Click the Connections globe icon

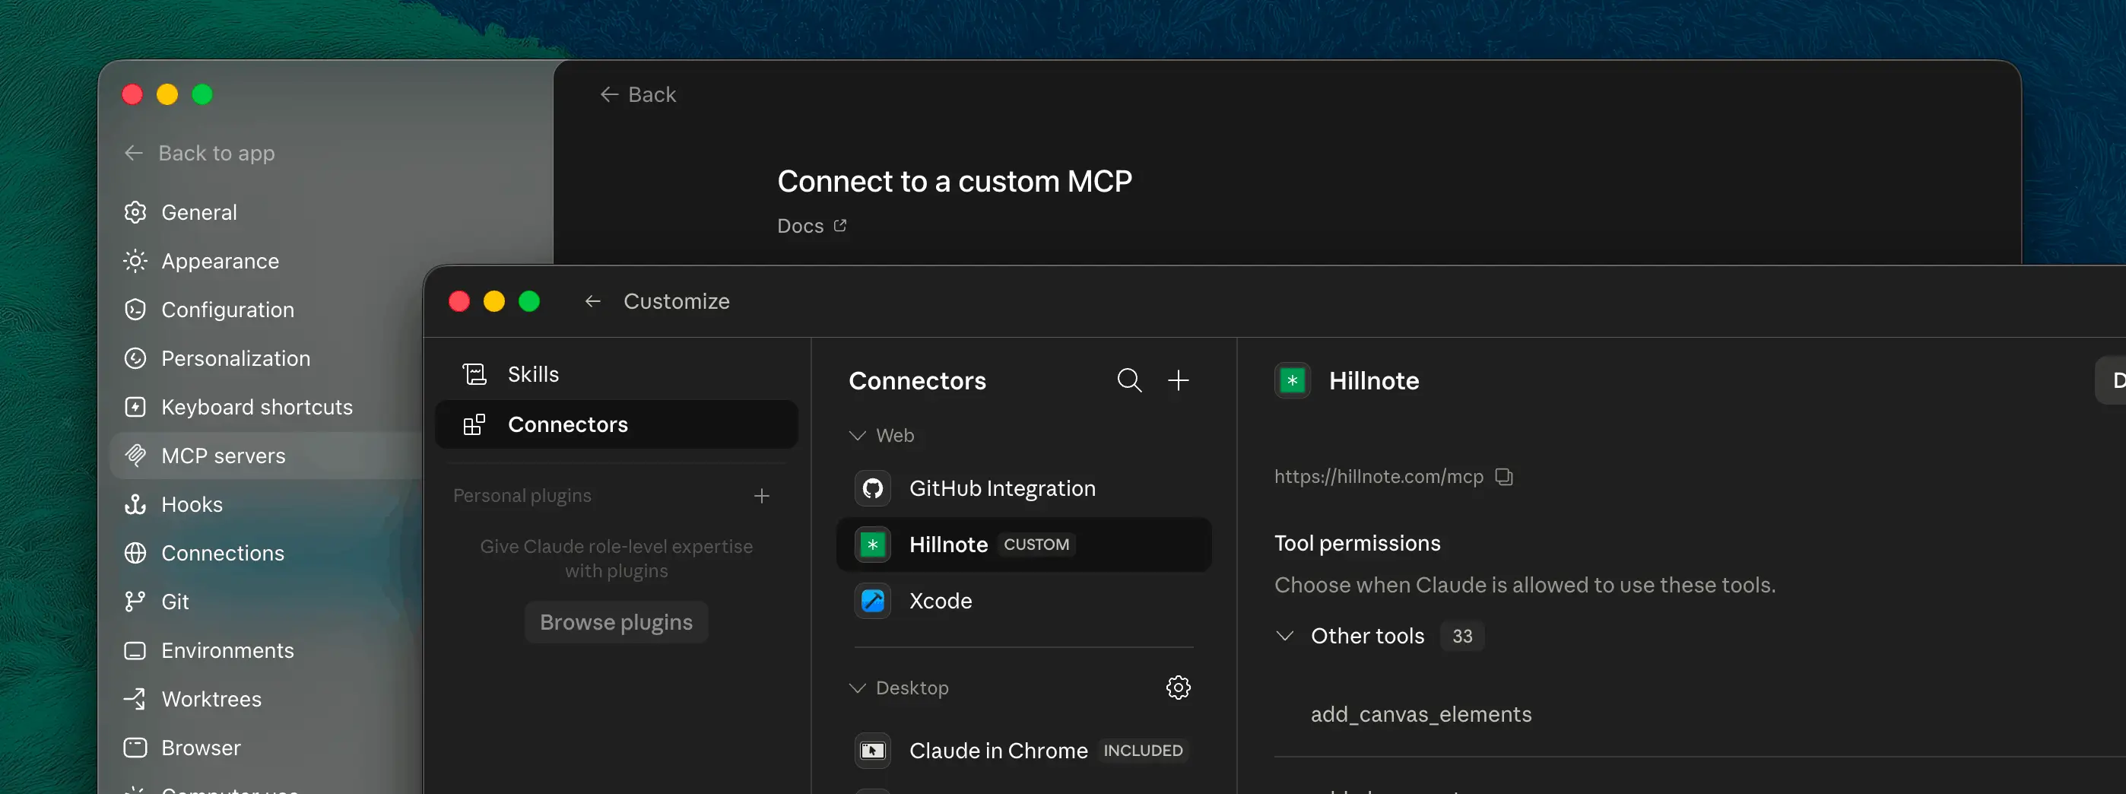135,553
